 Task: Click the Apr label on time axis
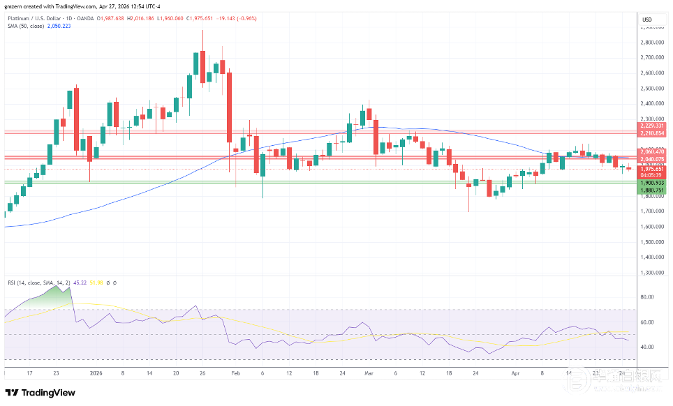515,373
